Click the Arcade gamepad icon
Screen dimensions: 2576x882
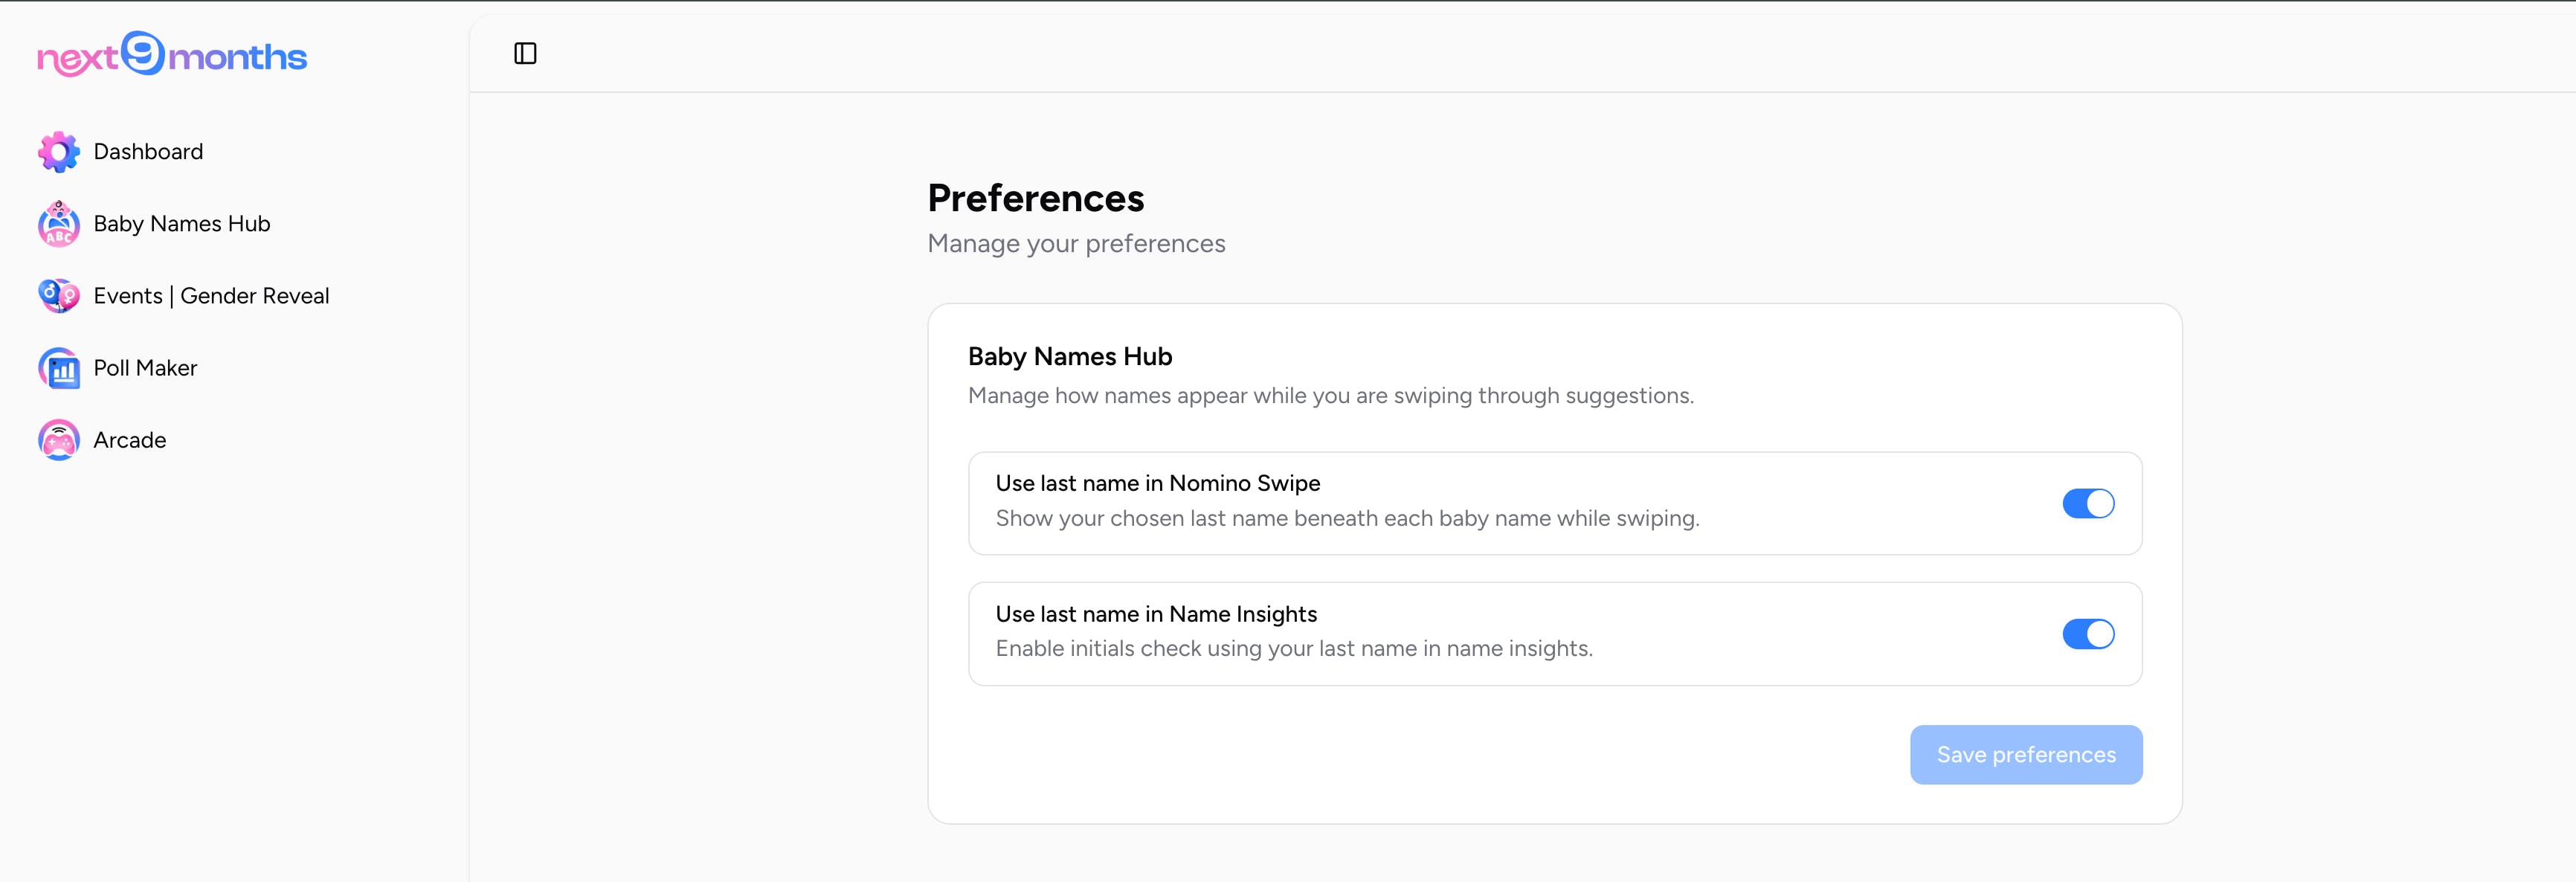tap(59, 440)
